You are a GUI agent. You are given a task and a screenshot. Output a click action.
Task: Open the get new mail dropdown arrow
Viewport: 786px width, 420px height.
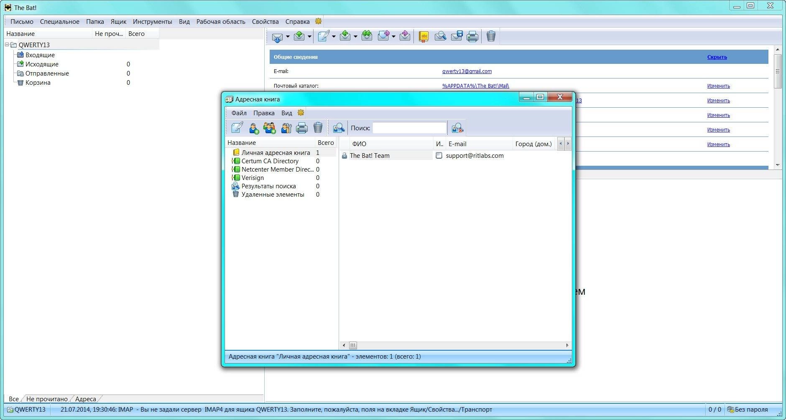pos(288,37)
